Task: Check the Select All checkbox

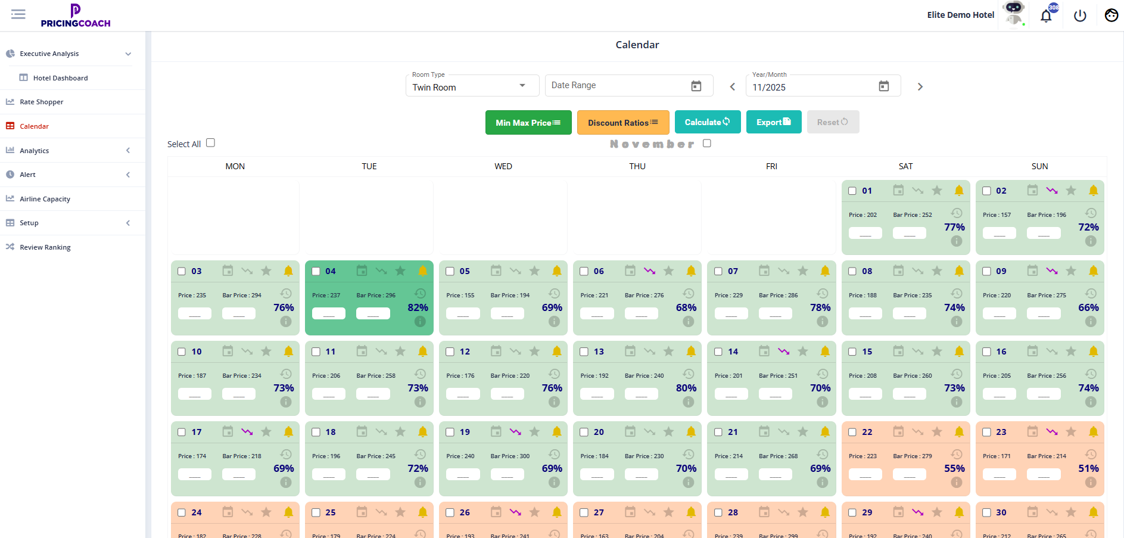Action: click(x=211, y=143)
